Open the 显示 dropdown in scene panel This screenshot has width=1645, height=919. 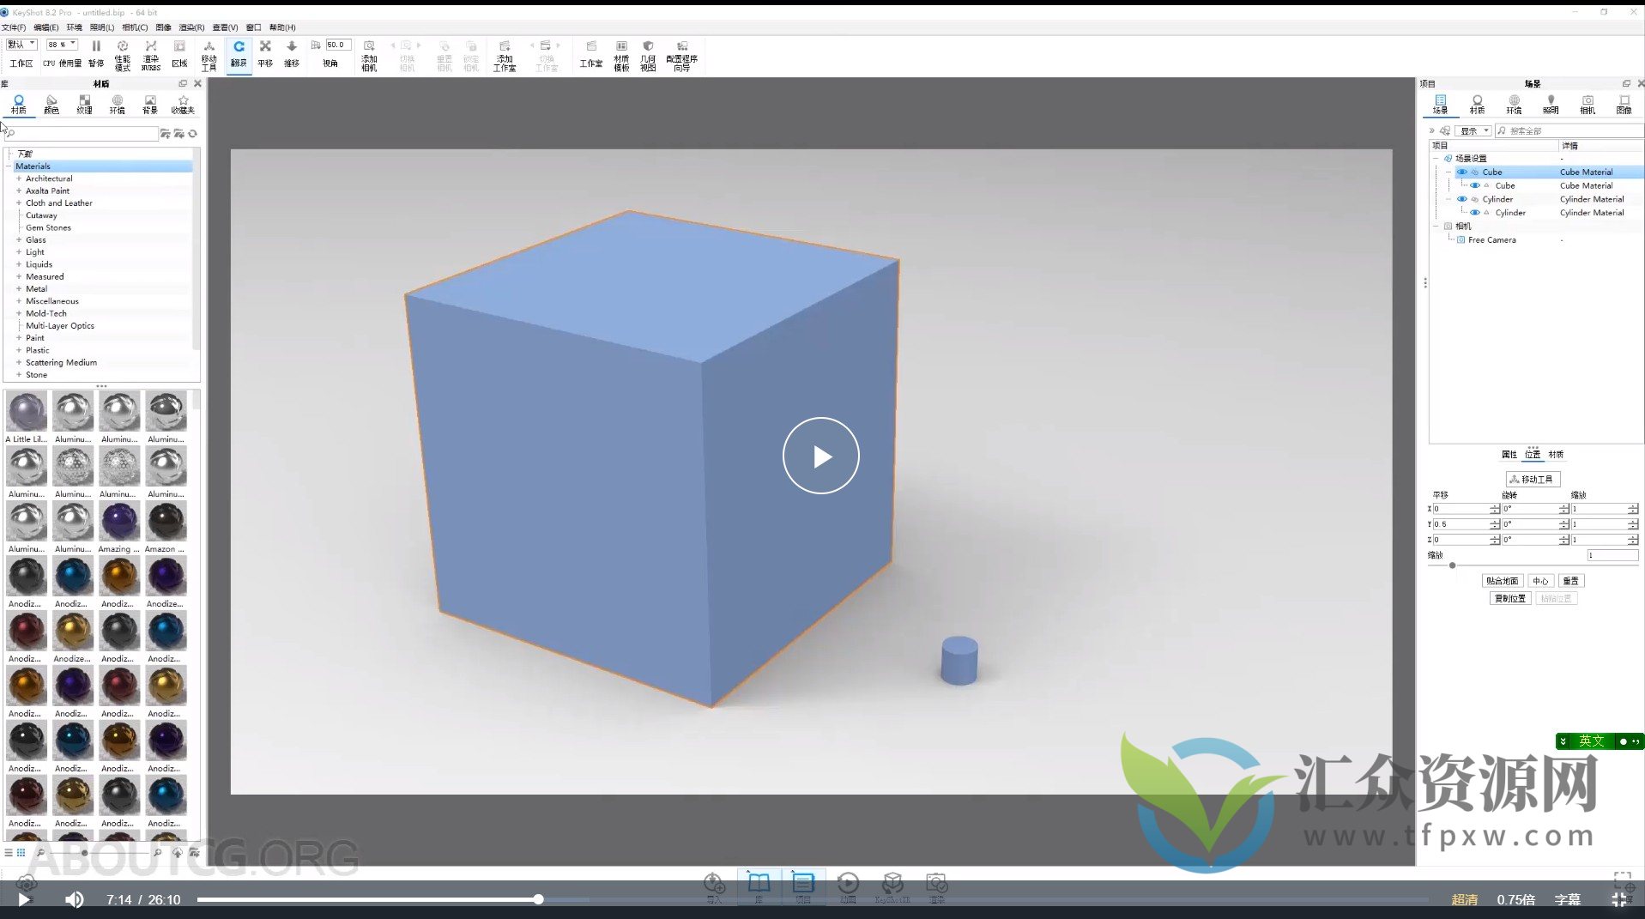click(1473, 131)
